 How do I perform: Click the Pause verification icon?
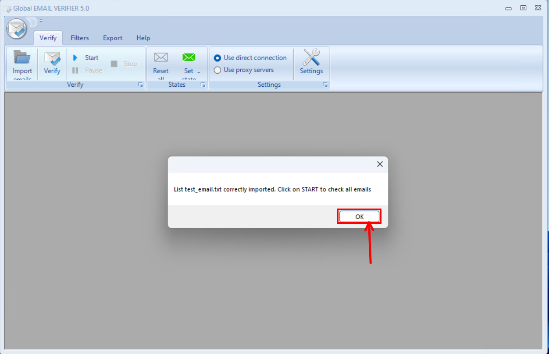pyautogui.click(x=75, y=70)
